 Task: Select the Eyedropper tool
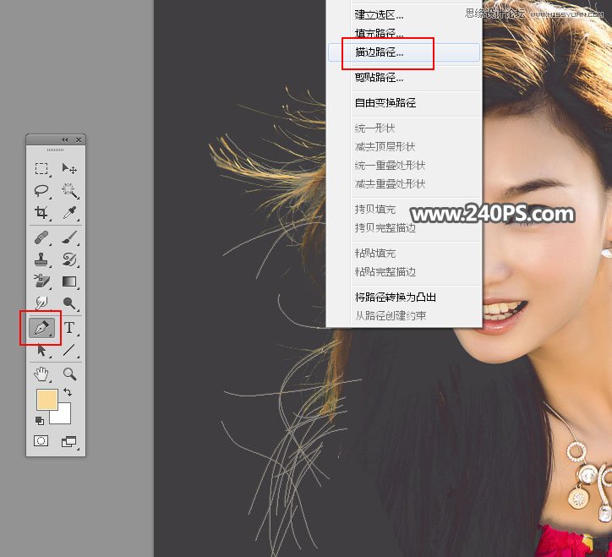coord(69,213)
